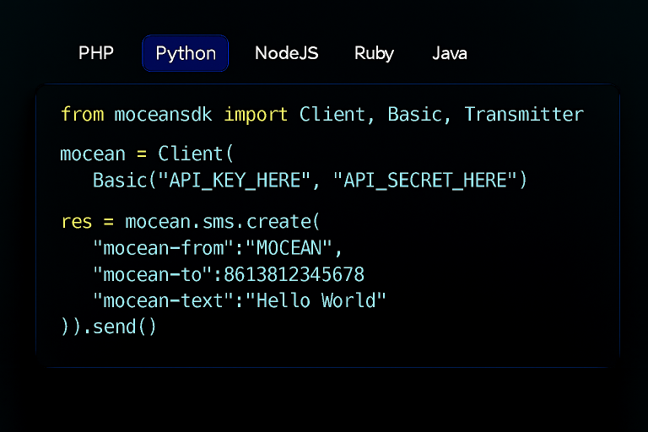Click the mocean.sms.create( call

tap(223, 222)
